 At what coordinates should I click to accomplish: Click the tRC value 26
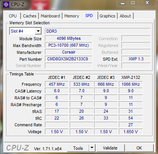pos(81,118)
